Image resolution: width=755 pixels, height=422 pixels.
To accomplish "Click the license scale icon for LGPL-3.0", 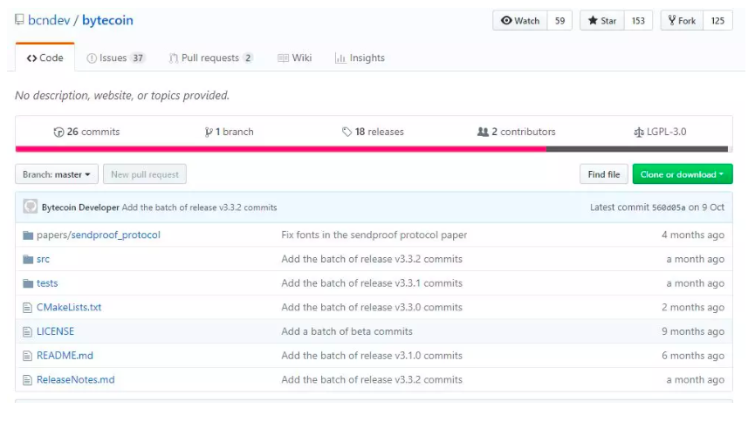I will pyautogui.click(x=638, y=132).
